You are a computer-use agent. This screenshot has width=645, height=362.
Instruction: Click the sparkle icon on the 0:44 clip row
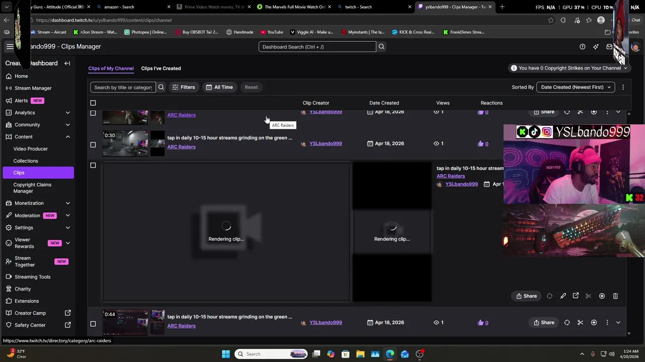tap(594, 323)
